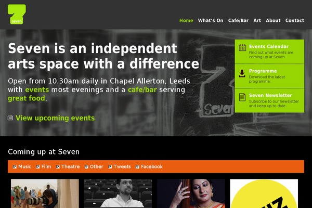The height and width of the screenshot is (208, 312).
Task: Open the yellow circle event thumbnail
Action: pyautogui.click(x=264, y=193)
